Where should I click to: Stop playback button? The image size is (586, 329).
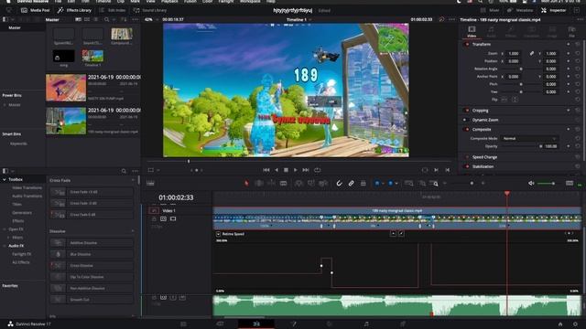coord(286,170)
